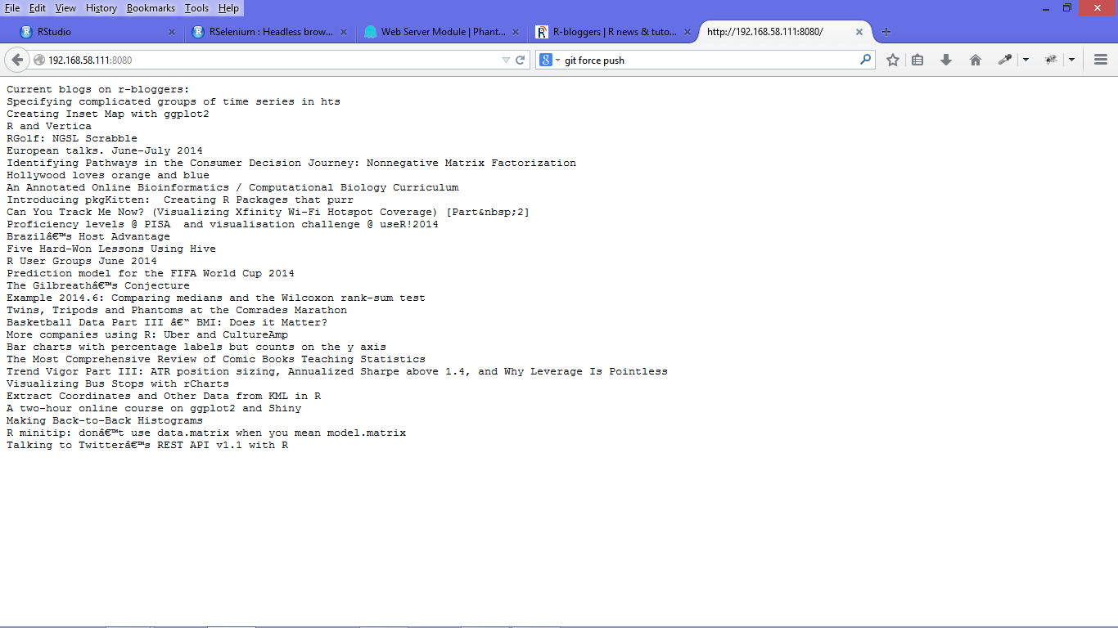The image size is (1118, 628).
Task: Click 'Bar charts with percentage labels' line
Action: coord(196,347)
